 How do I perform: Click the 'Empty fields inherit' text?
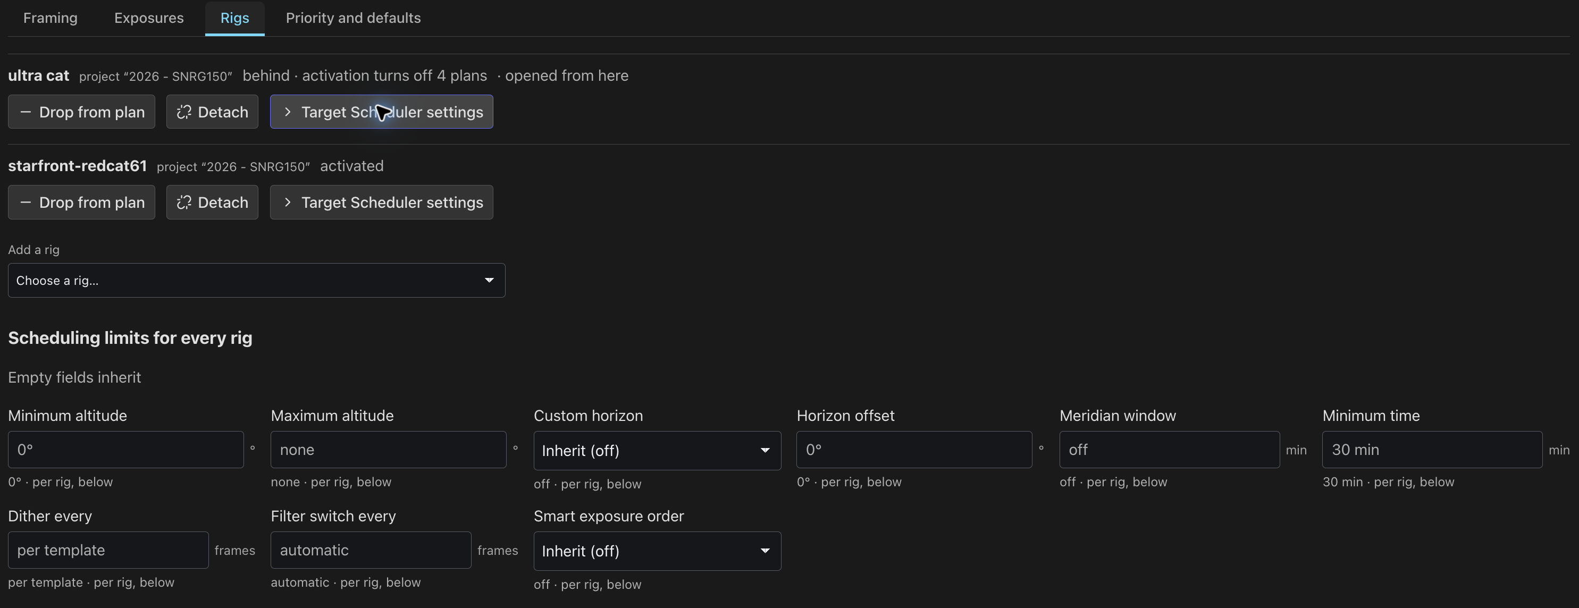click(x=75, y=377)
